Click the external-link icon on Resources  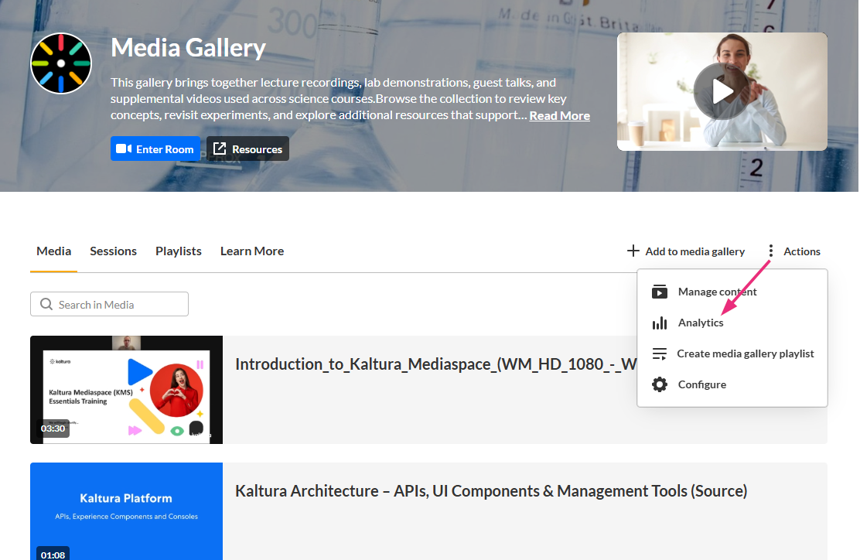click(220, 149)
